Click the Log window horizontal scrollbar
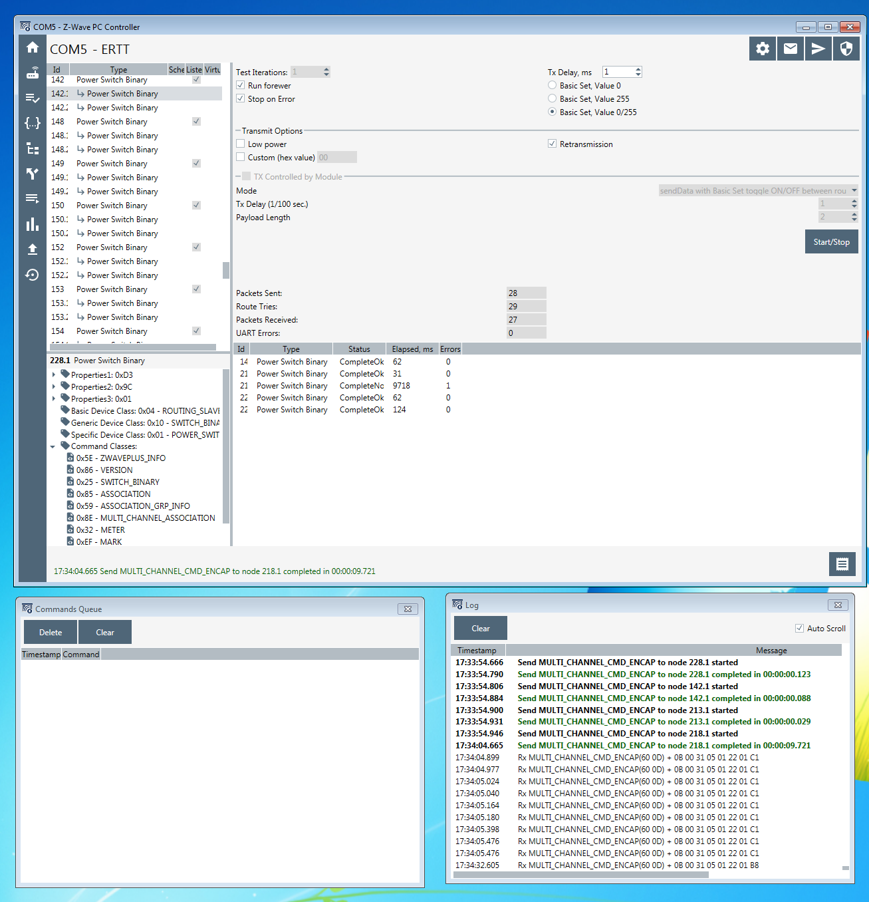Viewport: 869px width, 902px height. 580,875
